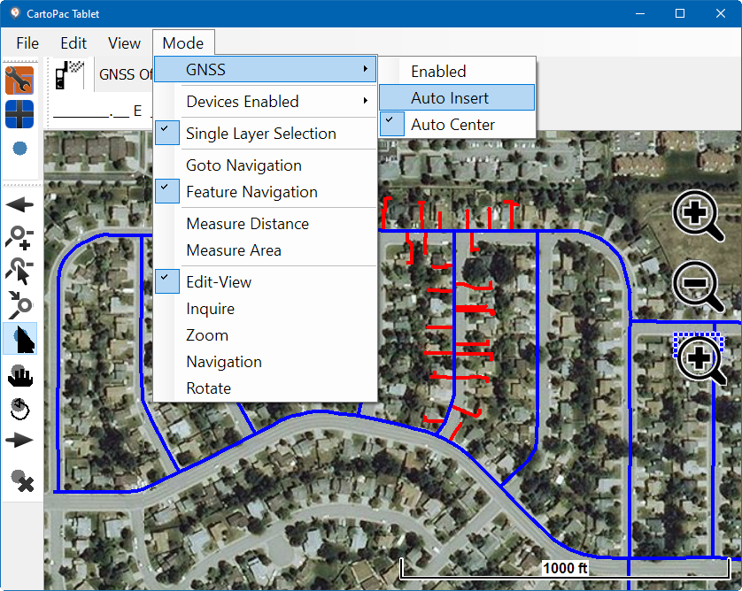Open the View menu
The height and width of the screenshot is (591, 742).
[124, 43]
